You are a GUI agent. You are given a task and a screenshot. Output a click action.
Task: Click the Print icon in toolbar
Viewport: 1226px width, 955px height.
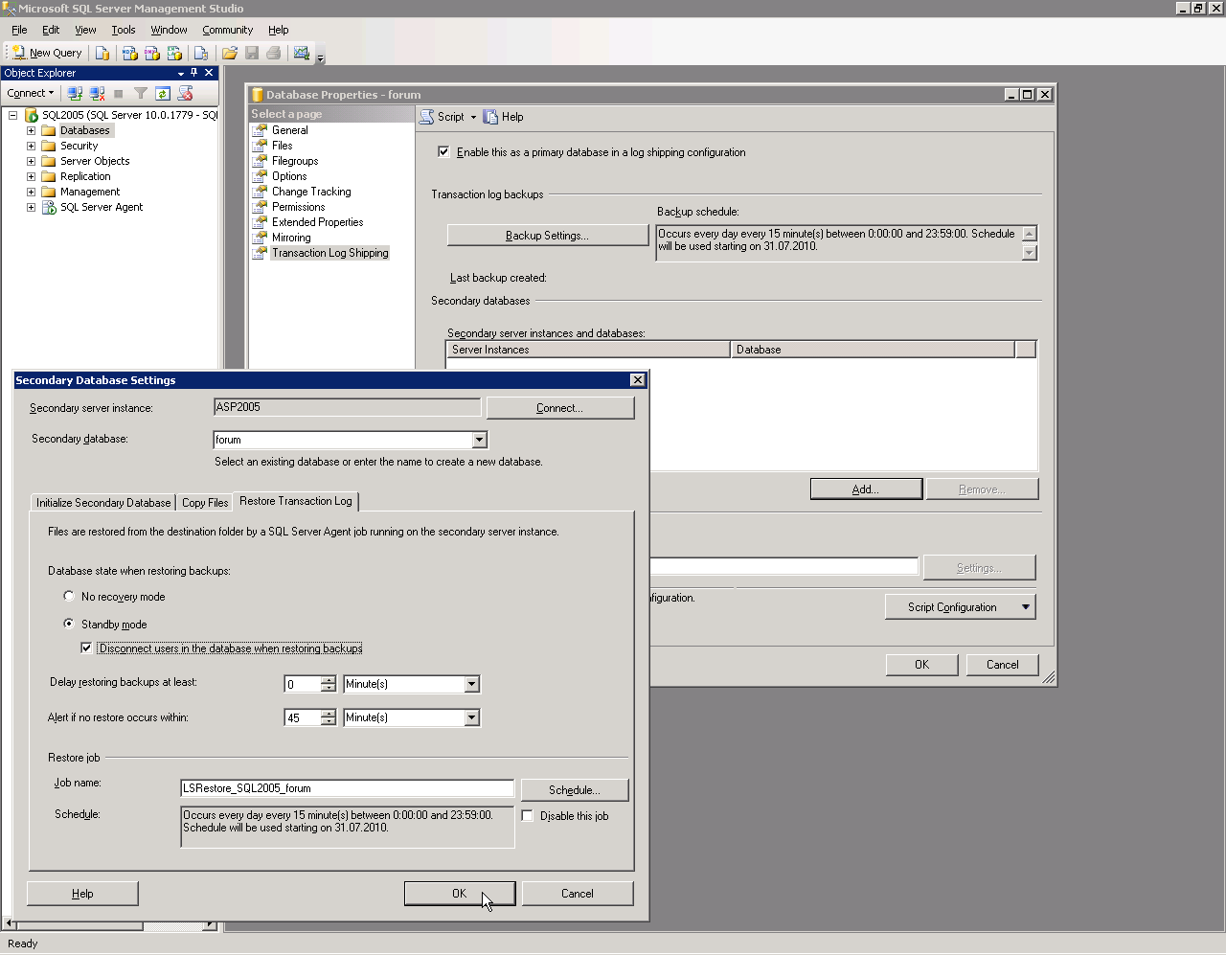point(274,53)
